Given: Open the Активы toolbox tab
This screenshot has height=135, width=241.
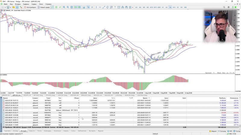Looking at the screenshot, I should [16, 131].
